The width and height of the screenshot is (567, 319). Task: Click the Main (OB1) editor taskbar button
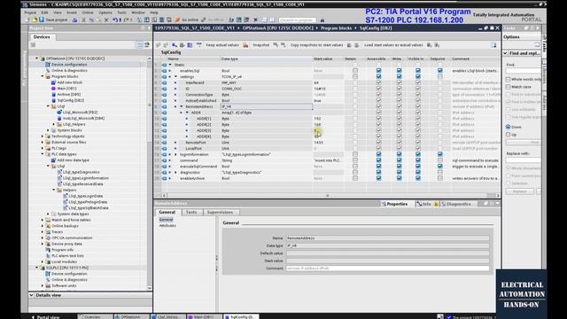click(x=204, y=317)
